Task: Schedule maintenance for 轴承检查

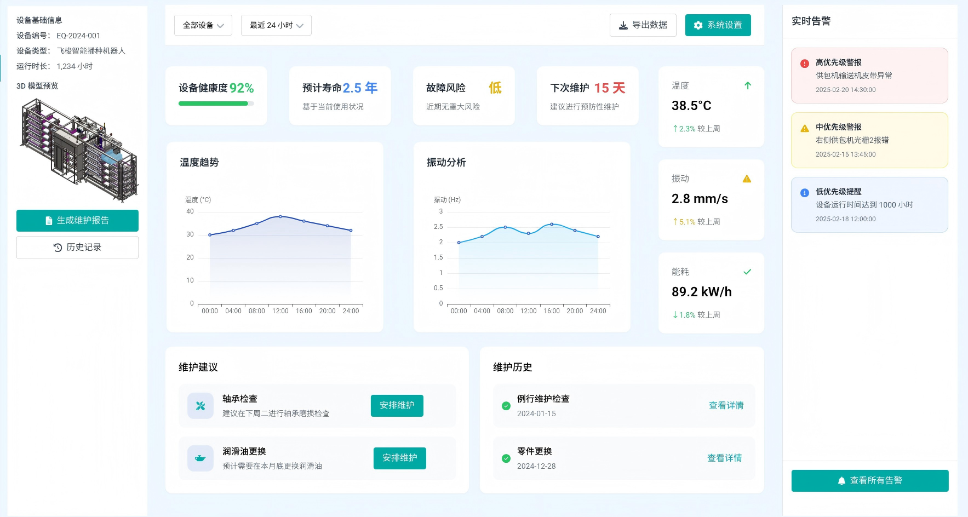Action: point(397,406)
